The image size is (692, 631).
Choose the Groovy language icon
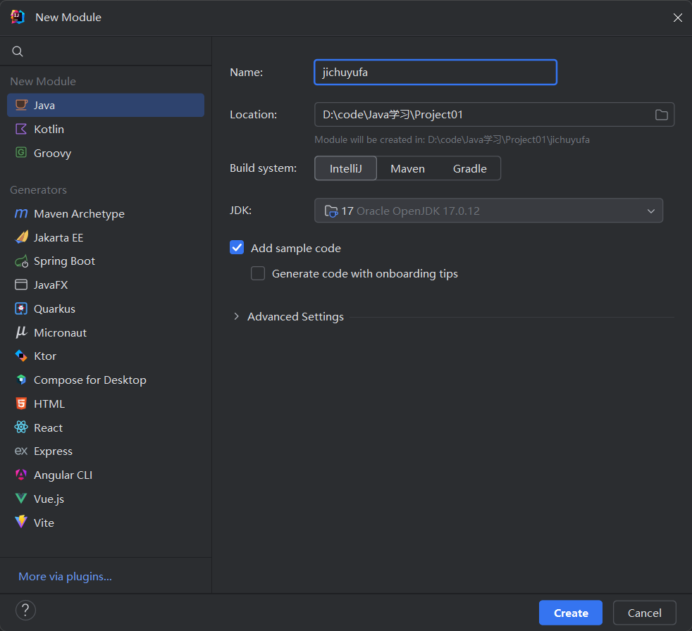pos(20,153)
